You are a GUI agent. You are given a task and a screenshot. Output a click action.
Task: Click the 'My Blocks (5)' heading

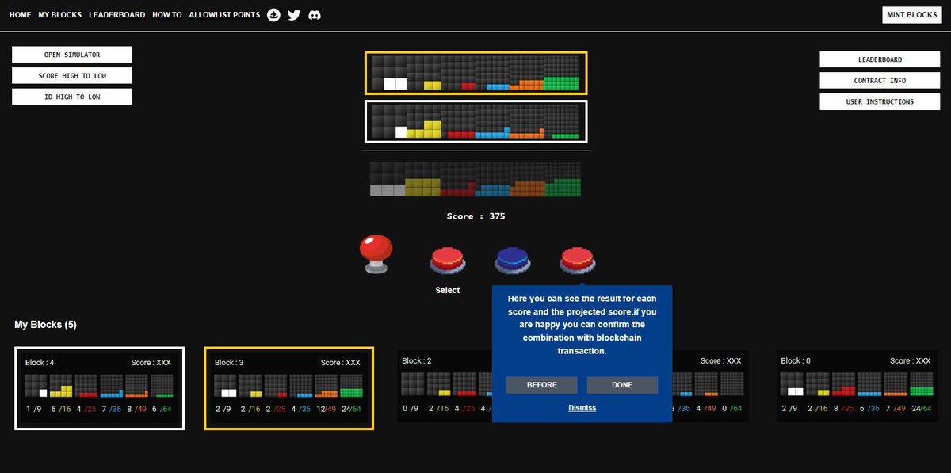(x=45, y=325)
